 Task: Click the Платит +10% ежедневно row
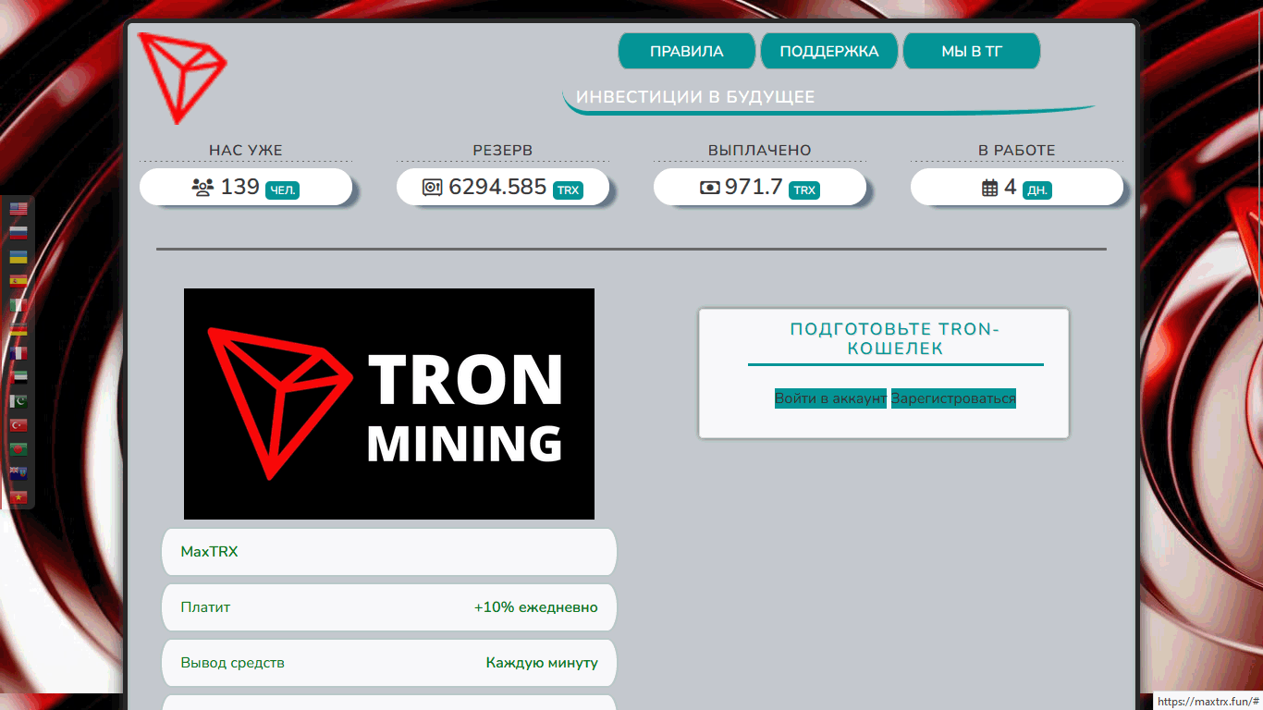(x=389, y=607)
